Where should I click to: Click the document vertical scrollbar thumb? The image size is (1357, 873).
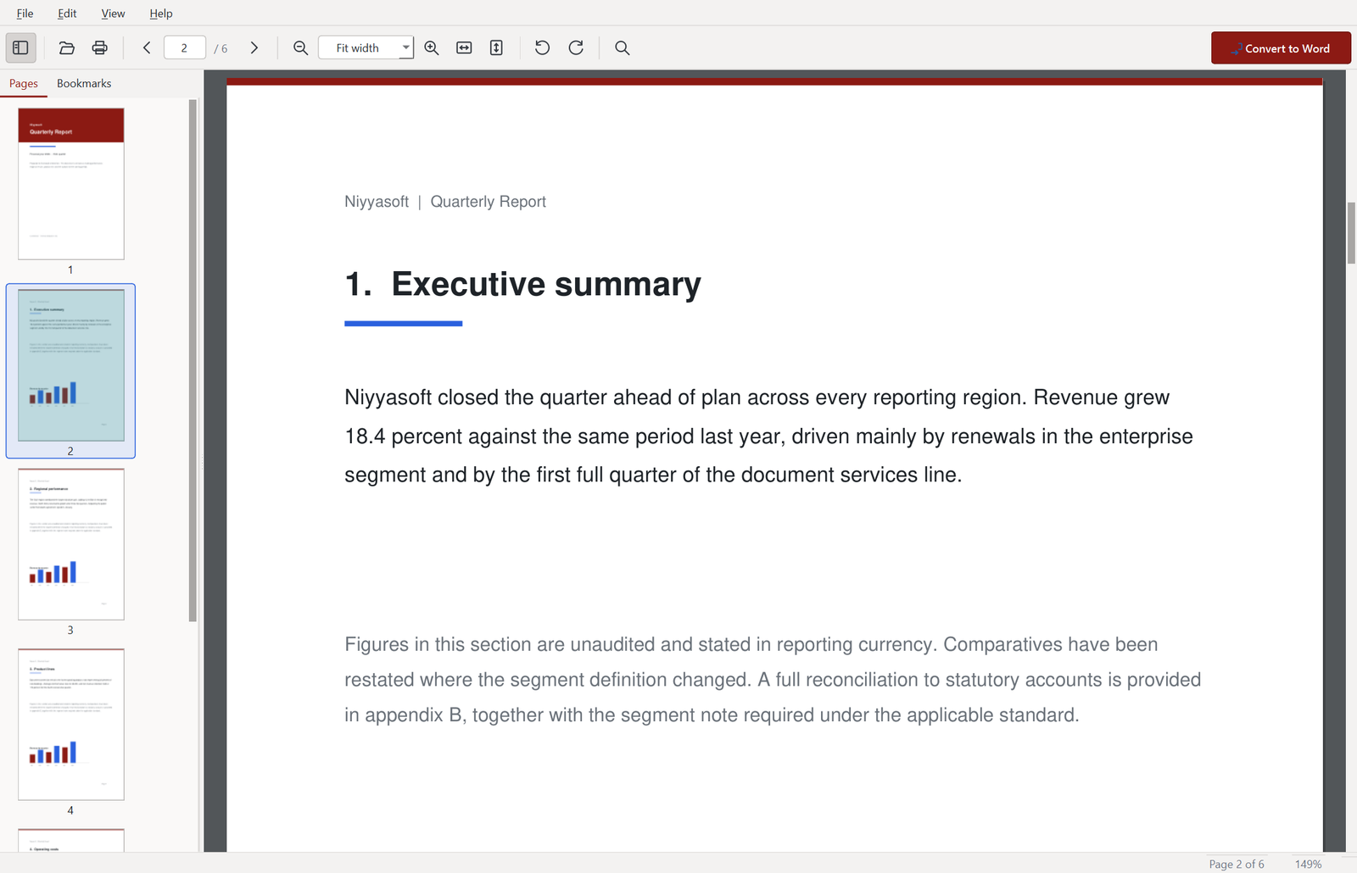coord(1351,233)
